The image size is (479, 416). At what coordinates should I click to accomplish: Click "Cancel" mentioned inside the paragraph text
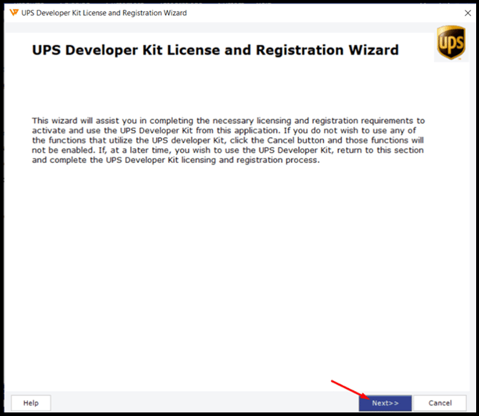click(281, 140)
